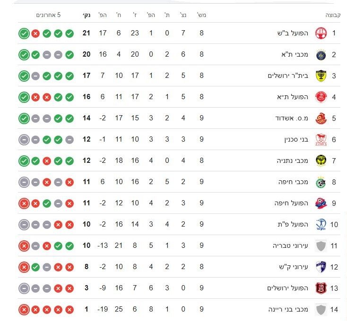This screenshot has height=321, width=347.
Task: Click the red loss icon in Maccabi Netanya's row
Action: point(47,161)
